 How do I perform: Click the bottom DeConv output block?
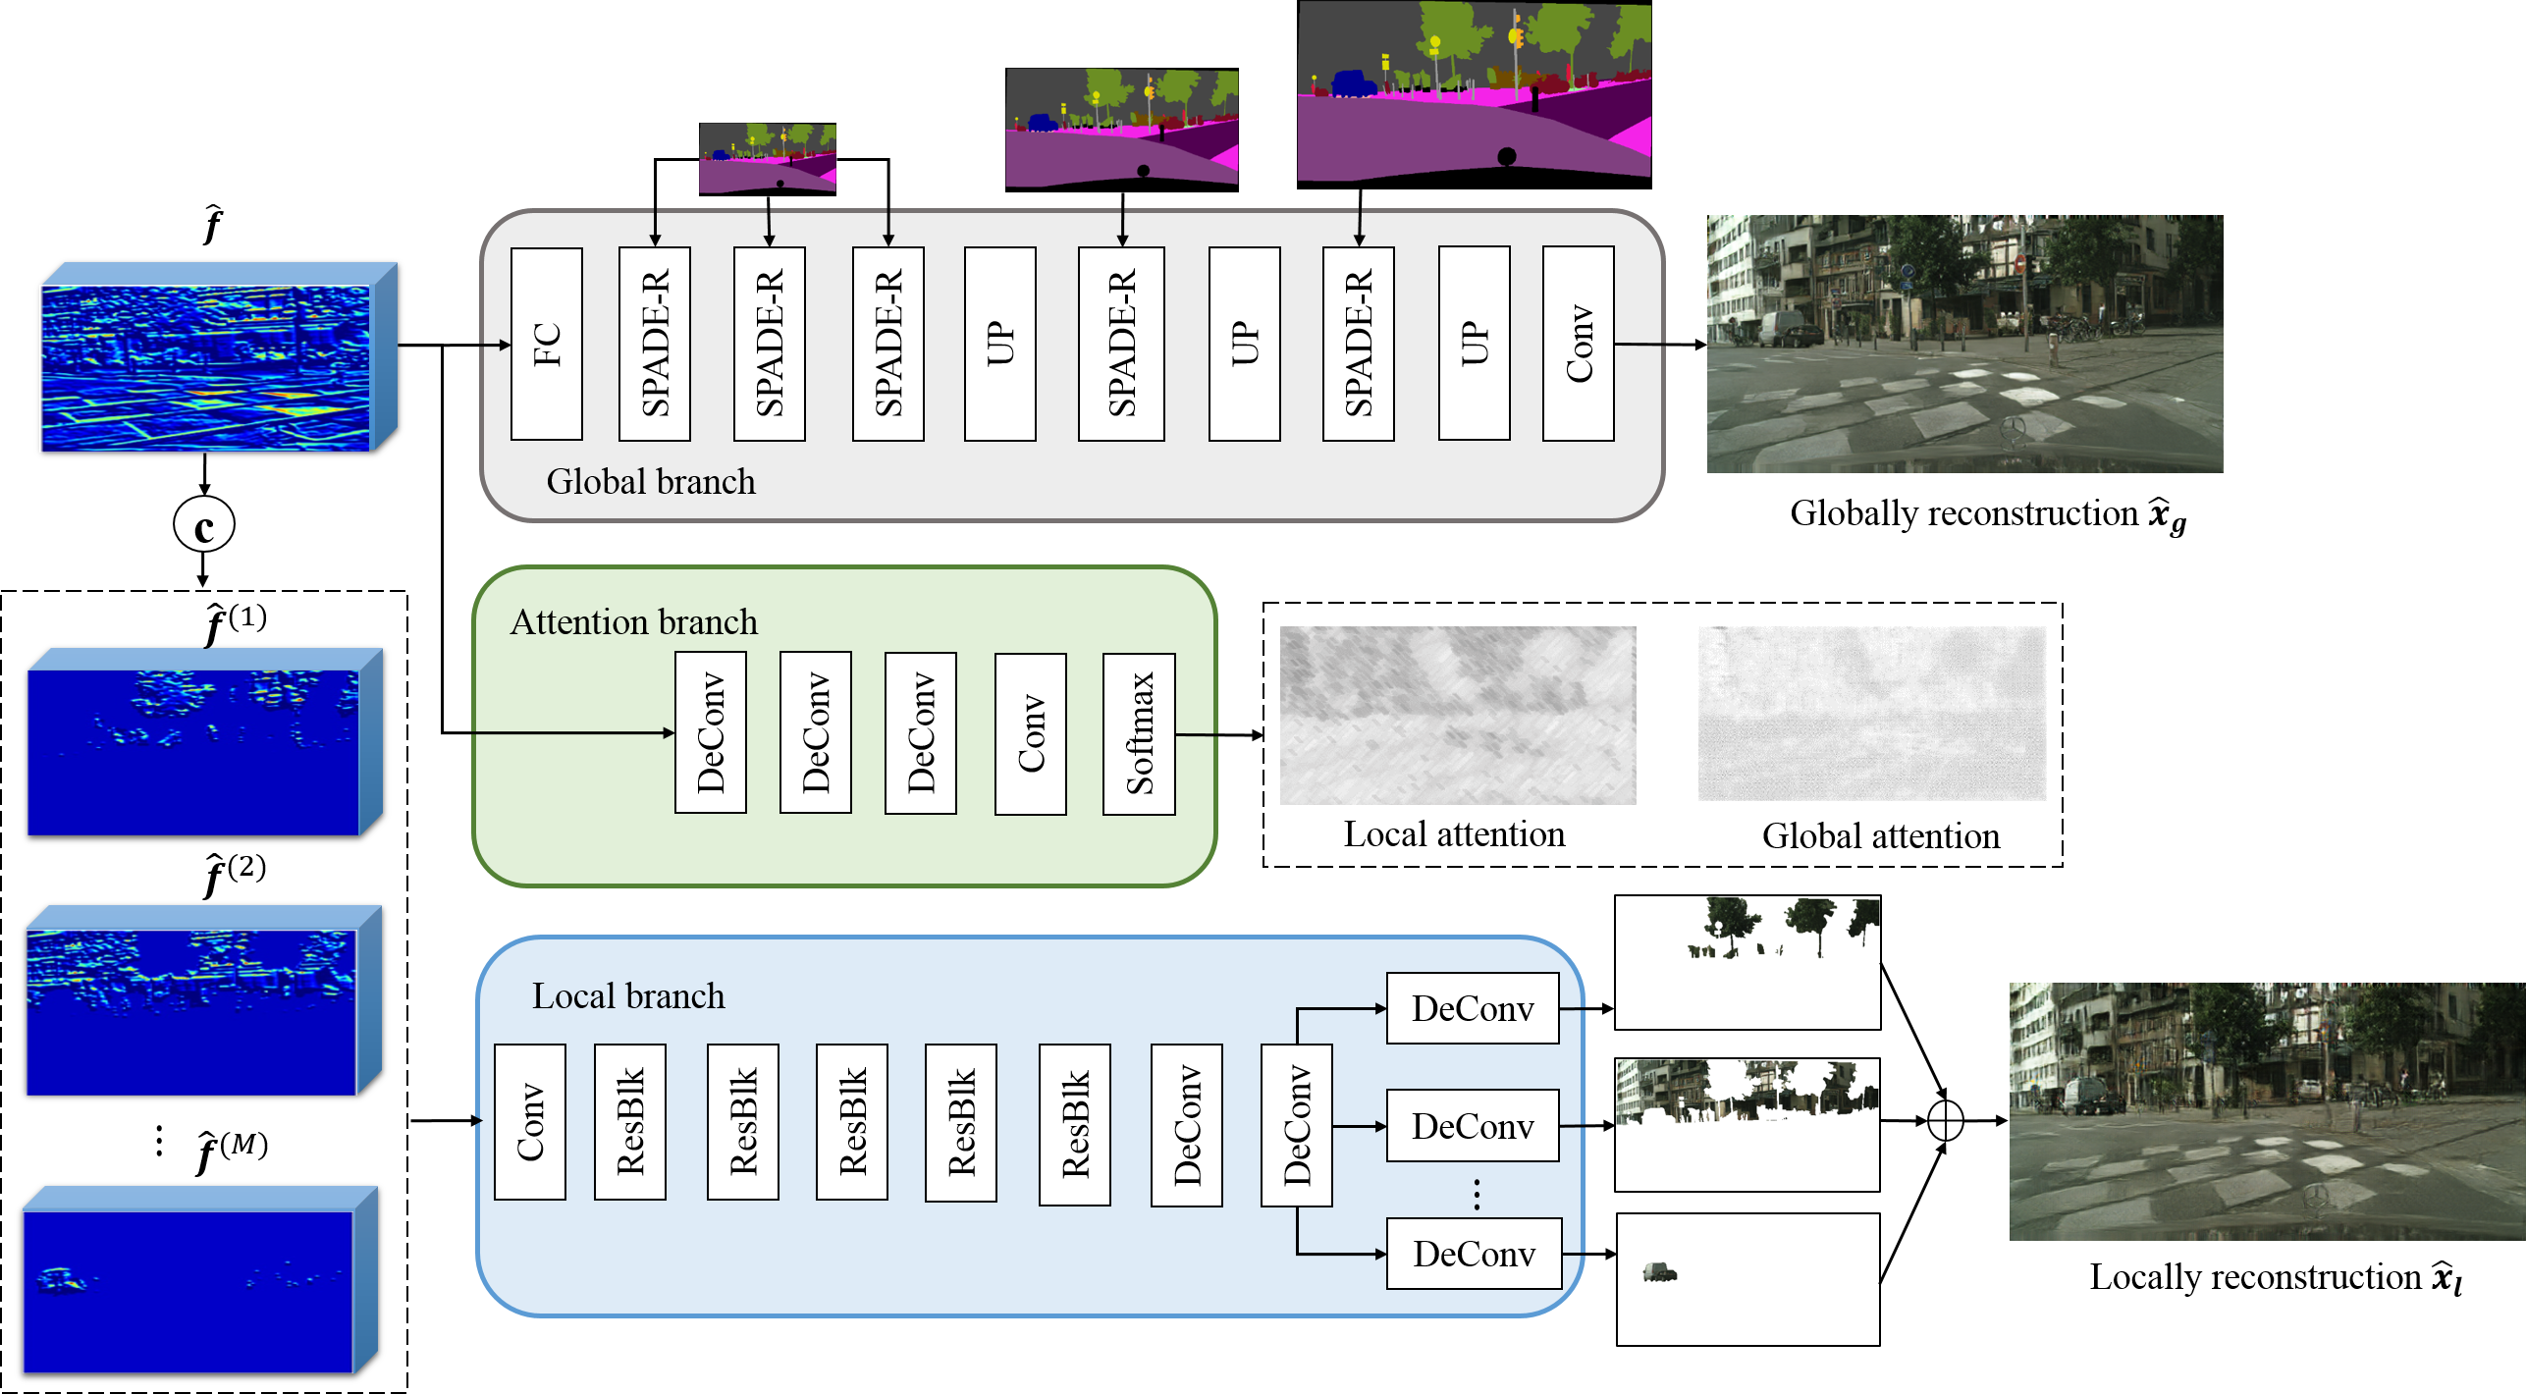click(x=1474, y=1254)
